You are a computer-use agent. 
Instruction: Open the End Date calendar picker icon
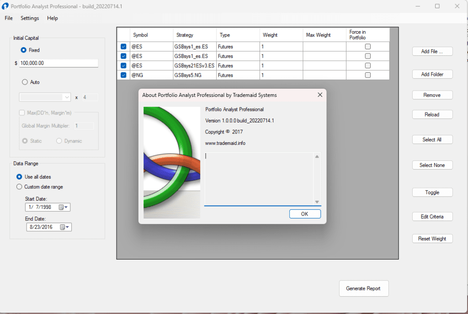63,227
